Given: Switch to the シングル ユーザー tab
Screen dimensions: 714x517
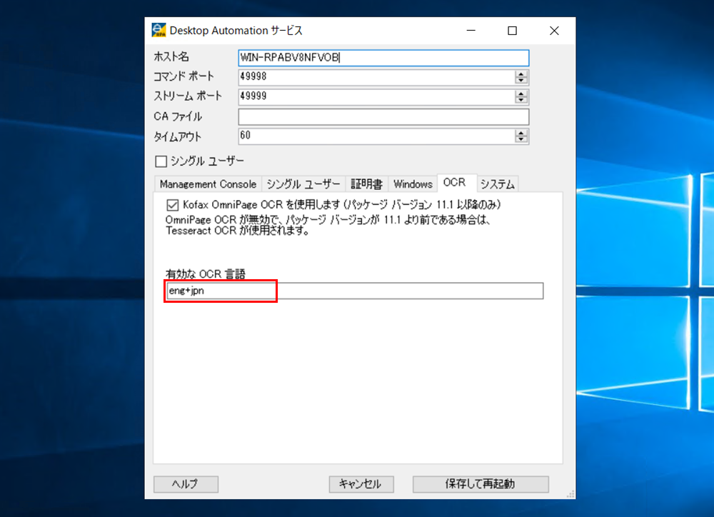Looking at the screenshot, I should click(x=303, y=184).
